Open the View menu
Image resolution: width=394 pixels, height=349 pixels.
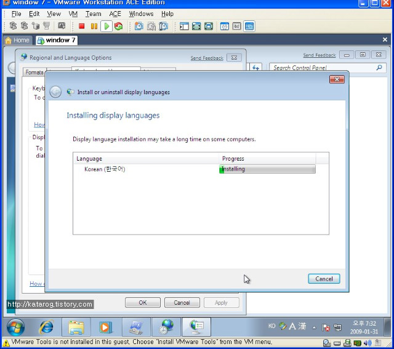(x=54, y=14)
